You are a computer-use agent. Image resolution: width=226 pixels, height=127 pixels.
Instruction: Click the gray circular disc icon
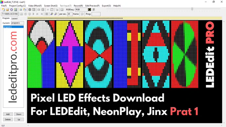click(30, 10)
